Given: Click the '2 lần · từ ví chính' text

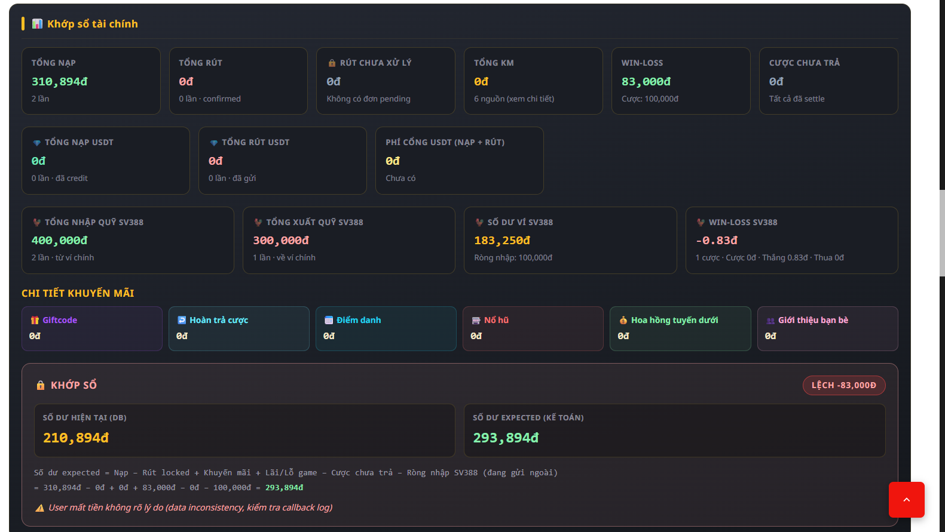Looking at the screenshot, I should (x=63, y=258).
